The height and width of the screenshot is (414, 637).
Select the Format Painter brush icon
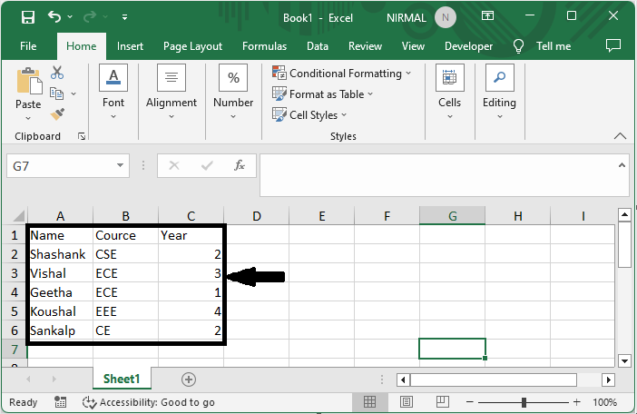pyautogui.click(x=57, y=114)
